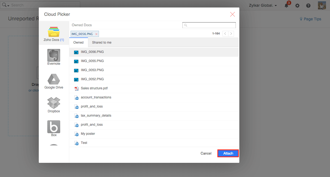Screen dimensions: 330x177
Task: Open the Zylkar Global organization dropdown
Action: pyautogui.click(x=263, y=5)
